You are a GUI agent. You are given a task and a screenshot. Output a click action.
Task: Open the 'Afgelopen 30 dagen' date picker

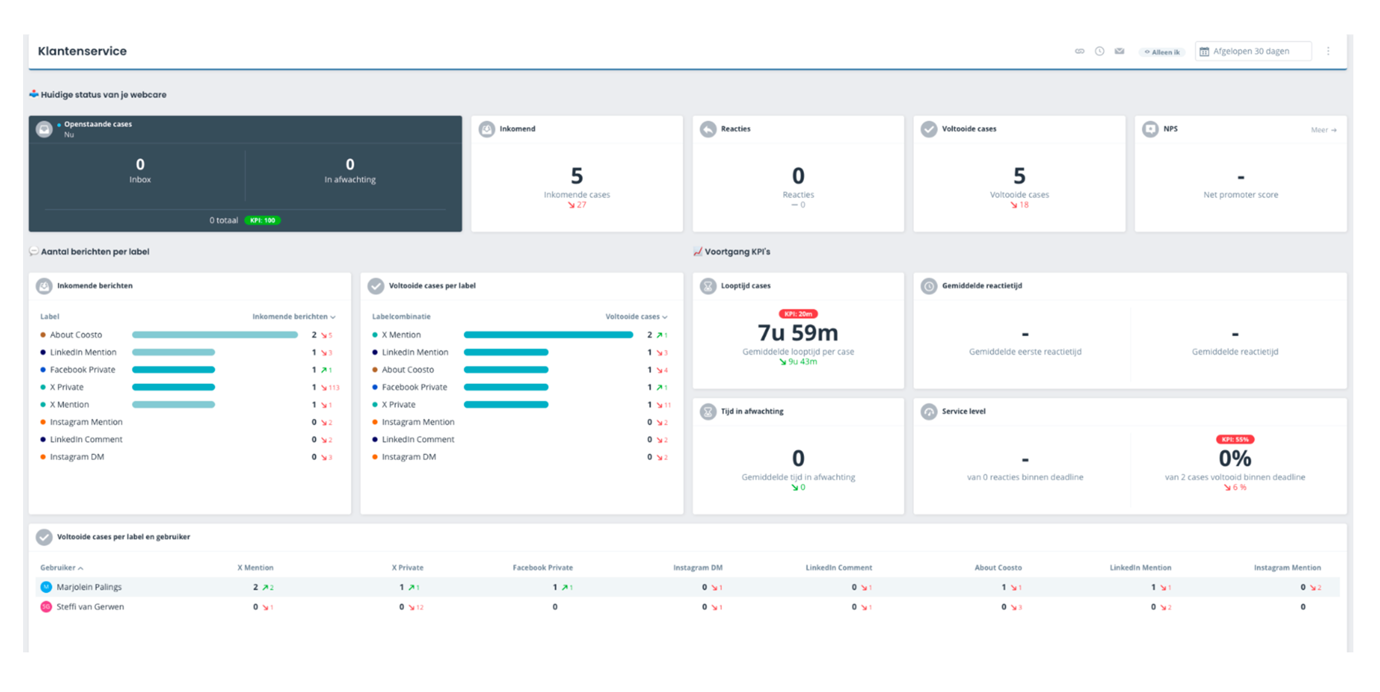pyautogui.click(x=1253, y=51)
